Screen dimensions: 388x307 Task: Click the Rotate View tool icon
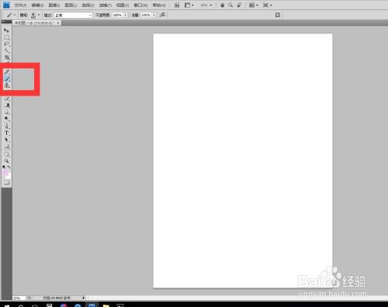tap(239, 5)
